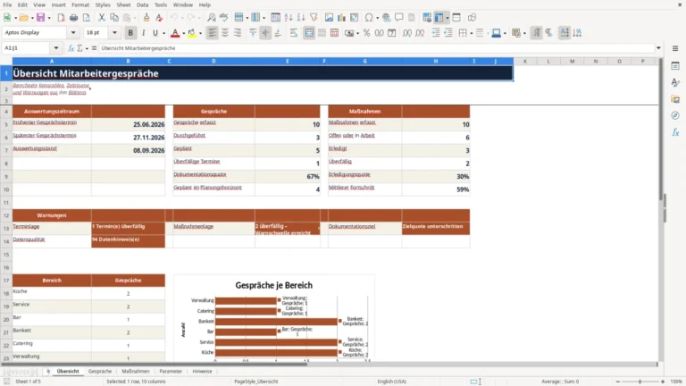Viewport: 686px width, 386px height.
Task: Expand the formula bar with its arrow
Action: [x=658, y=48]
